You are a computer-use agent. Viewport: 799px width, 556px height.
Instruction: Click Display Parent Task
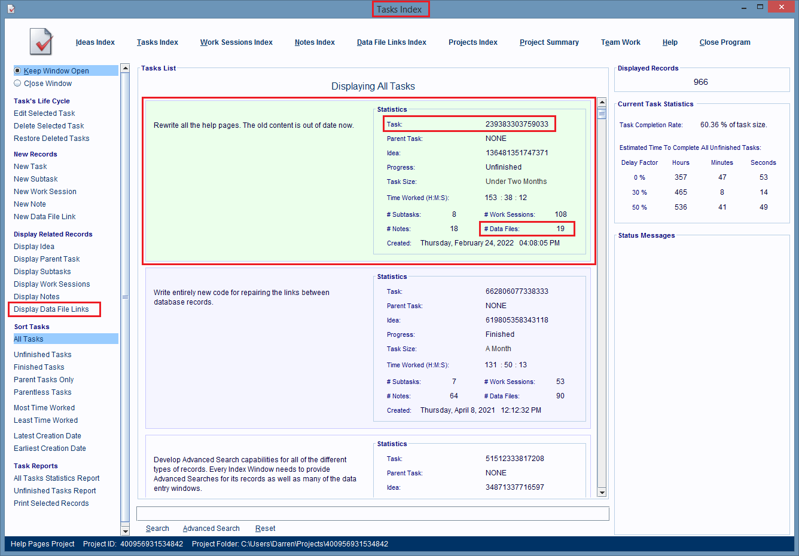click(x=47, y=259)
